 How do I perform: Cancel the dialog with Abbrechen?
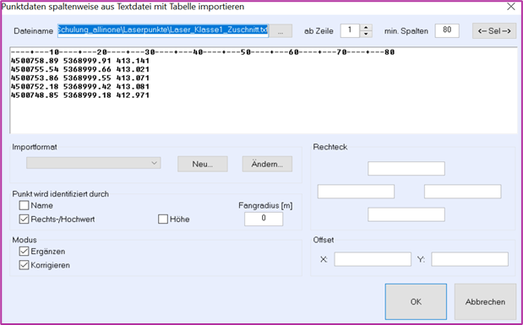click(x=485, y=301)
